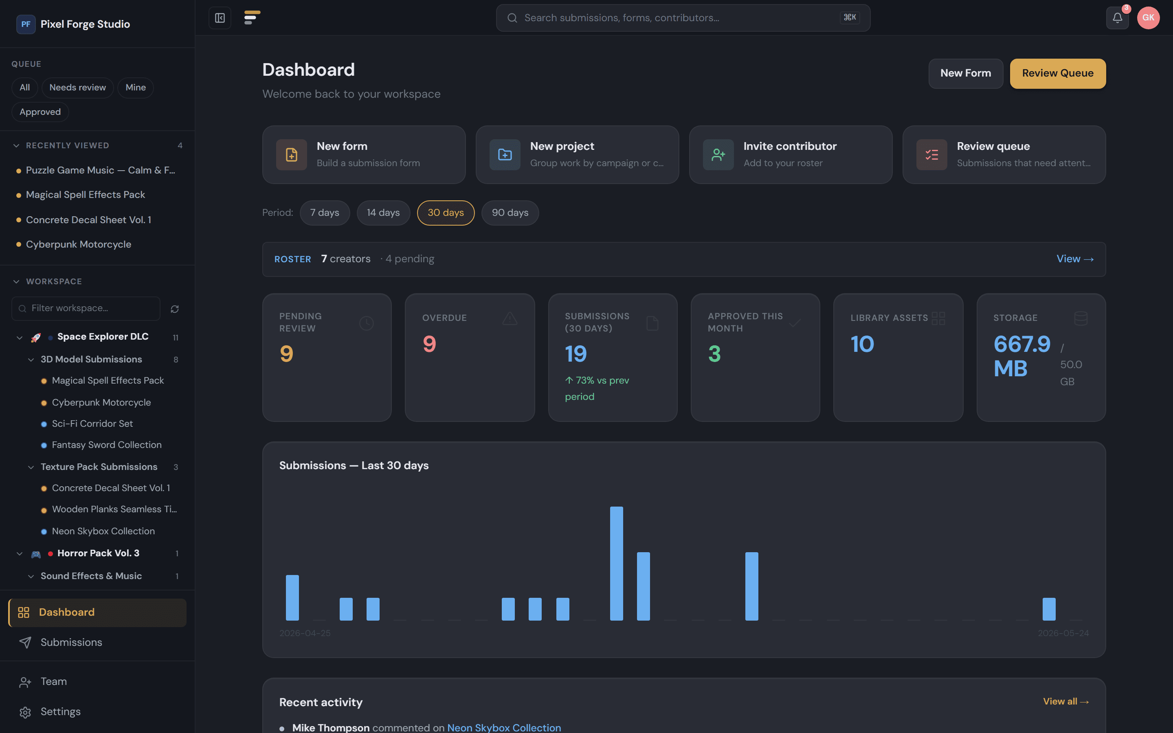Collapse the Workspace section
The image size is (1173, 733).
(x=16, y=282)
